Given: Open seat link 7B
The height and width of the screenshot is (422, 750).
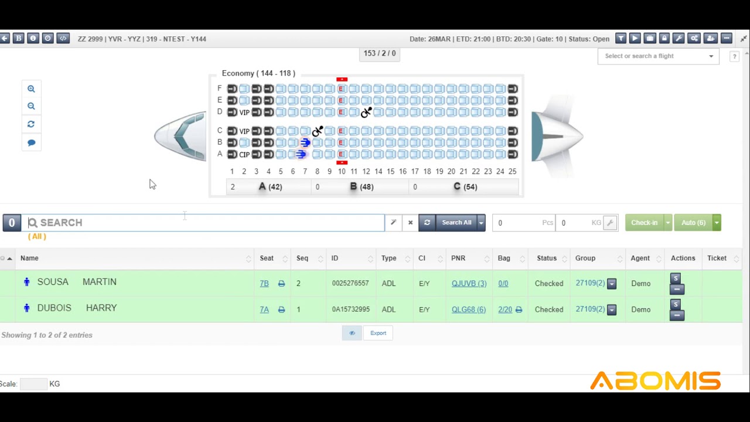Looking at the screenshot, I should tap(264, 284).
